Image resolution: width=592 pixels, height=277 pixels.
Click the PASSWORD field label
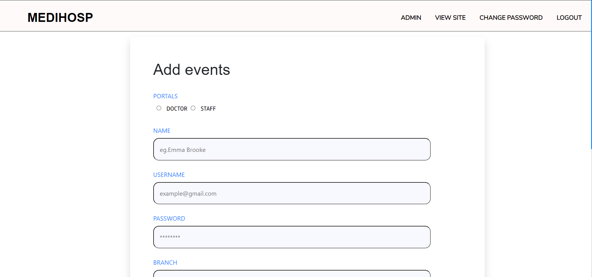click(169, 218)
